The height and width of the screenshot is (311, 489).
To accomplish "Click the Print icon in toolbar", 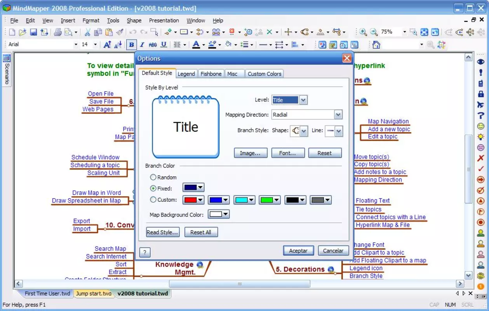I will tap(58, 32).
